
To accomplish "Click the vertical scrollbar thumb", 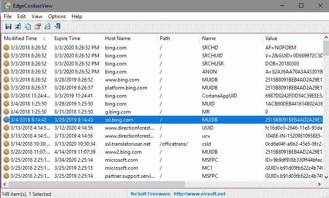I will click(326, 47).
